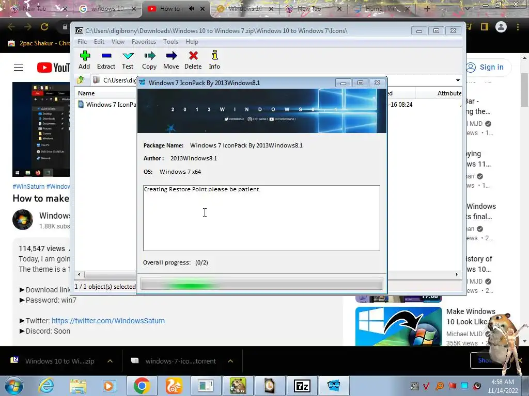Open the Help menu in 7-Zip
Viewport: 529px width, 396px height.
192,42
